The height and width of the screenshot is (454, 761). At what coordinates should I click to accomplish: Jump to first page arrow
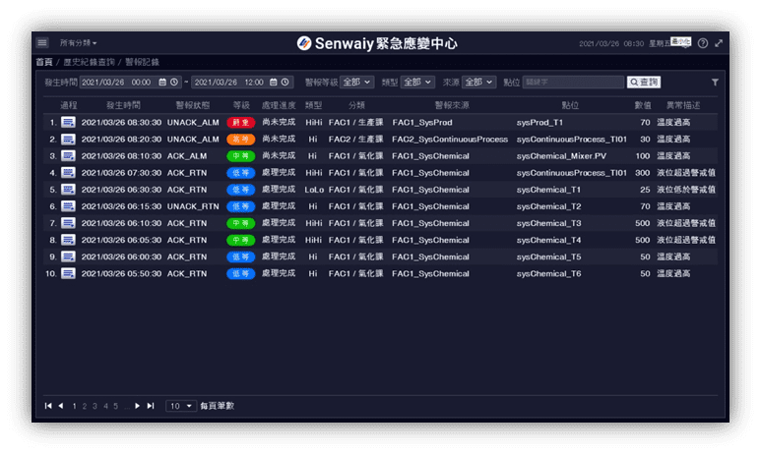48,406
